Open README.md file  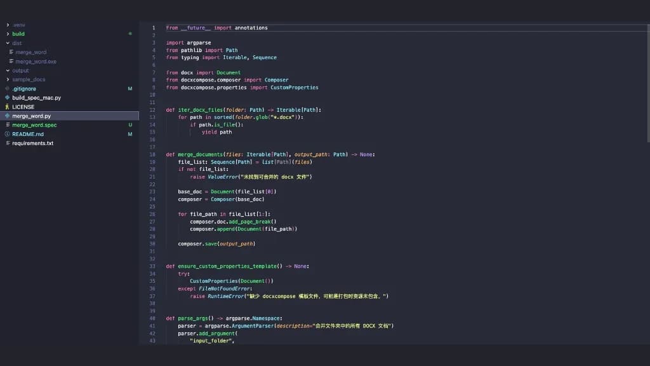tap(28, 134)
